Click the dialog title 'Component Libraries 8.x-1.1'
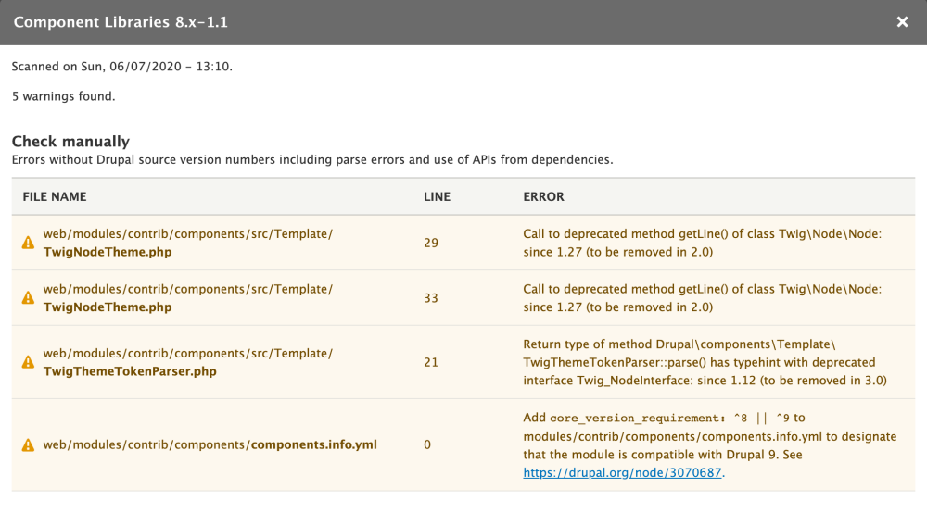 (x=121, y=22)
